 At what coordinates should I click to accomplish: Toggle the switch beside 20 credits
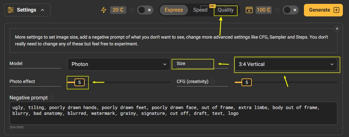[x=145, y=10]
